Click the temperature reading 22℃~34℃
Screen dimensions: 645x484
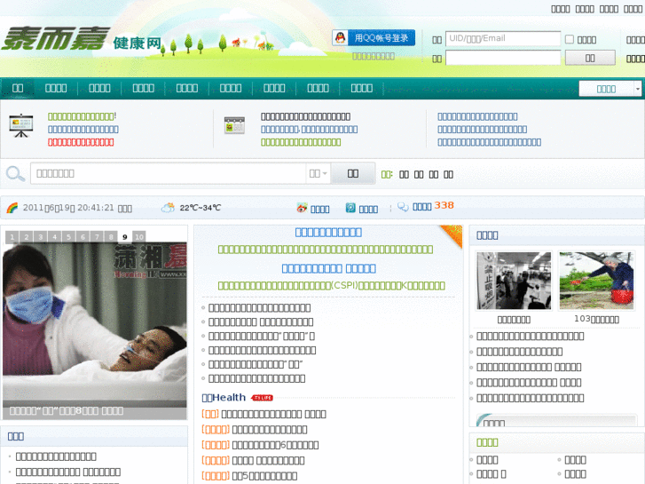200,208
